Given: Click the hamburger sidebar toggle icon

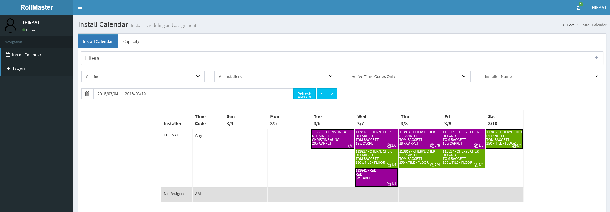Looking at the screenshot, I should pyautogui.click(x=80, y=7).
